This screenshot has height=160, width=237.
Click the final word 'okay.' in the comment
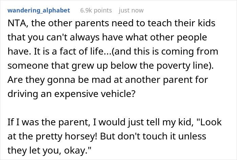[78, 150]
